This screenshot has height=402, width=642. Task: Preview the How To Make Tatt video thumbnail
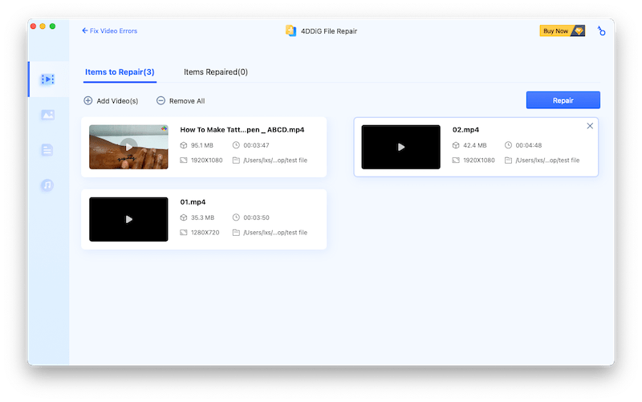[x=128, y=147]
